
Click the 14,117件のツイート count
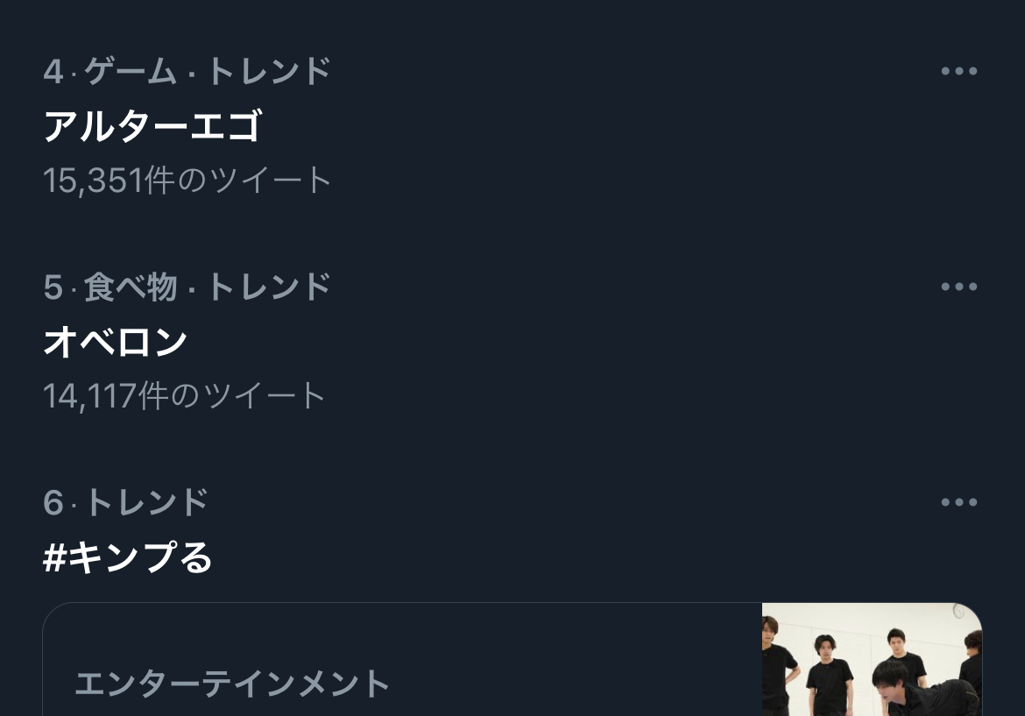tap(184, 395)
